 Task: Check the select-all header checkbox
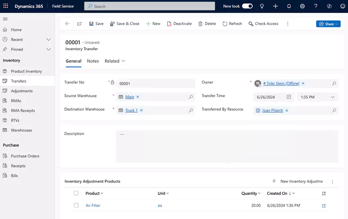click(x=76, y=193)
